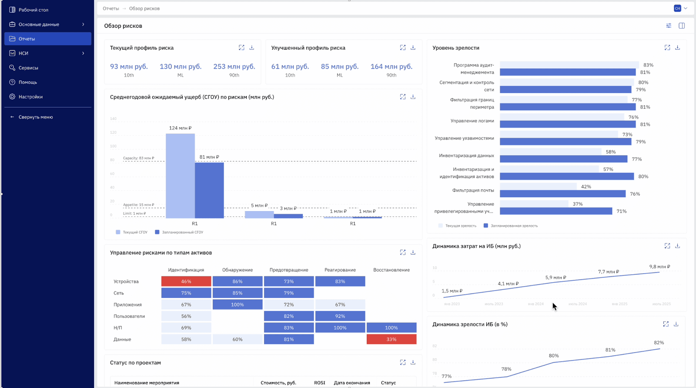Download the Динамика зрелости ИБ chart
The height and width of the screenshot is (388, 696).
point(676,324)
